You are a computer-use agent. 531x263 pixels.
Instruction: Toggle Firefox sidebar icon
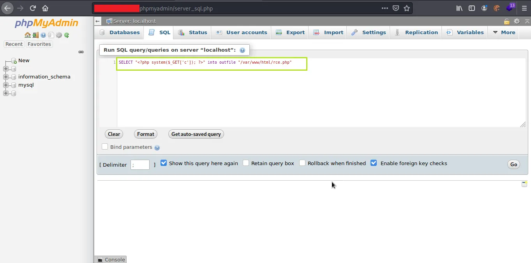click(x=472, y=8)
